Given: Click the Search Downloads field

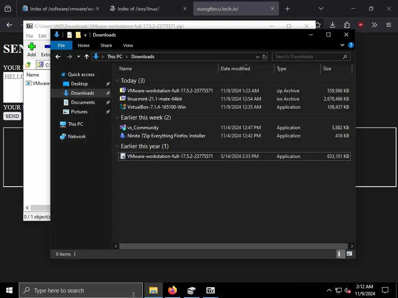Looking at the screenshot, I should coord(311,57).
